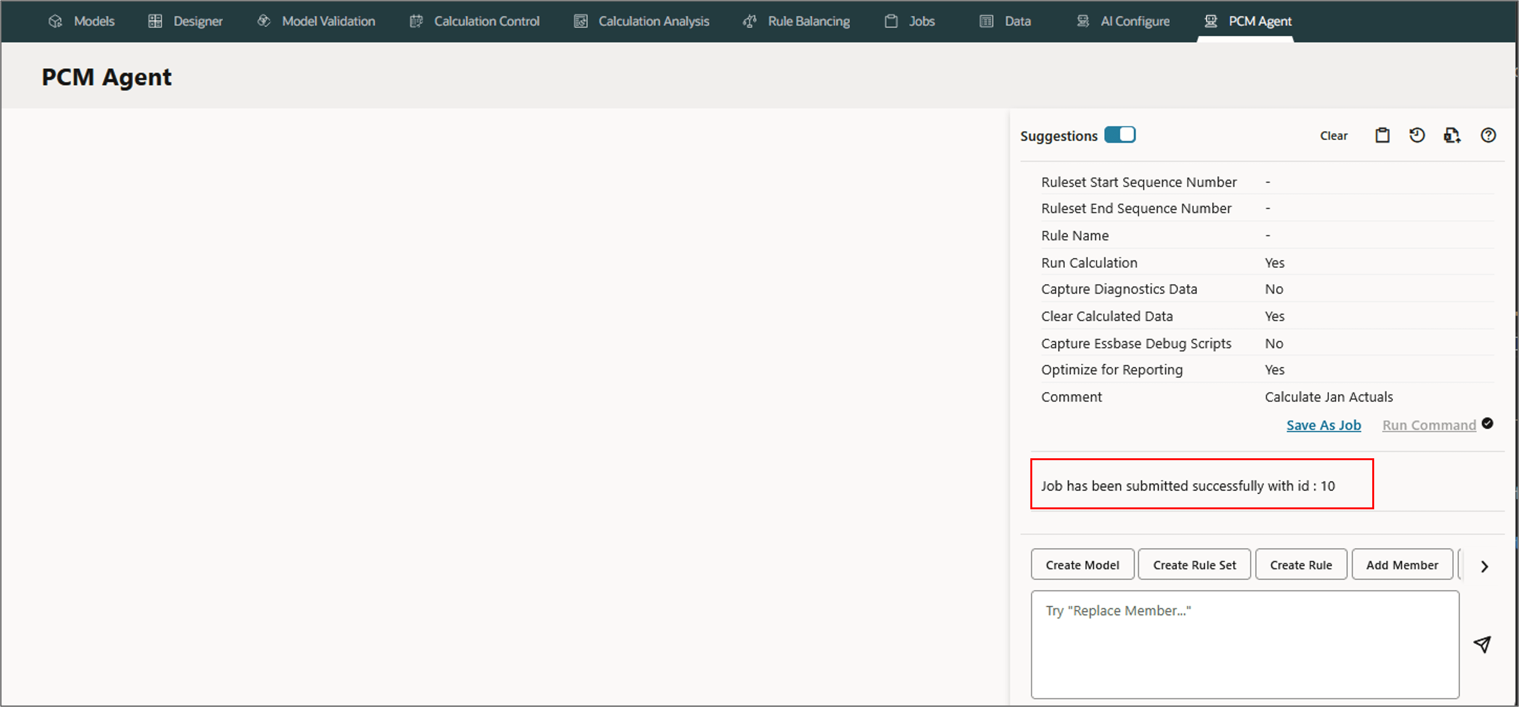Click the Create Rule Set suggestion

point(1194,565)
